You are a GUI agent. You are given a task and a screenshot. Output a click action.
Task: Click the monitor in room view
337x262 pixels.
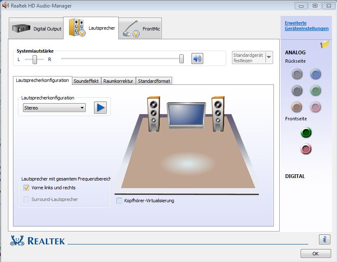coord(186,115)
